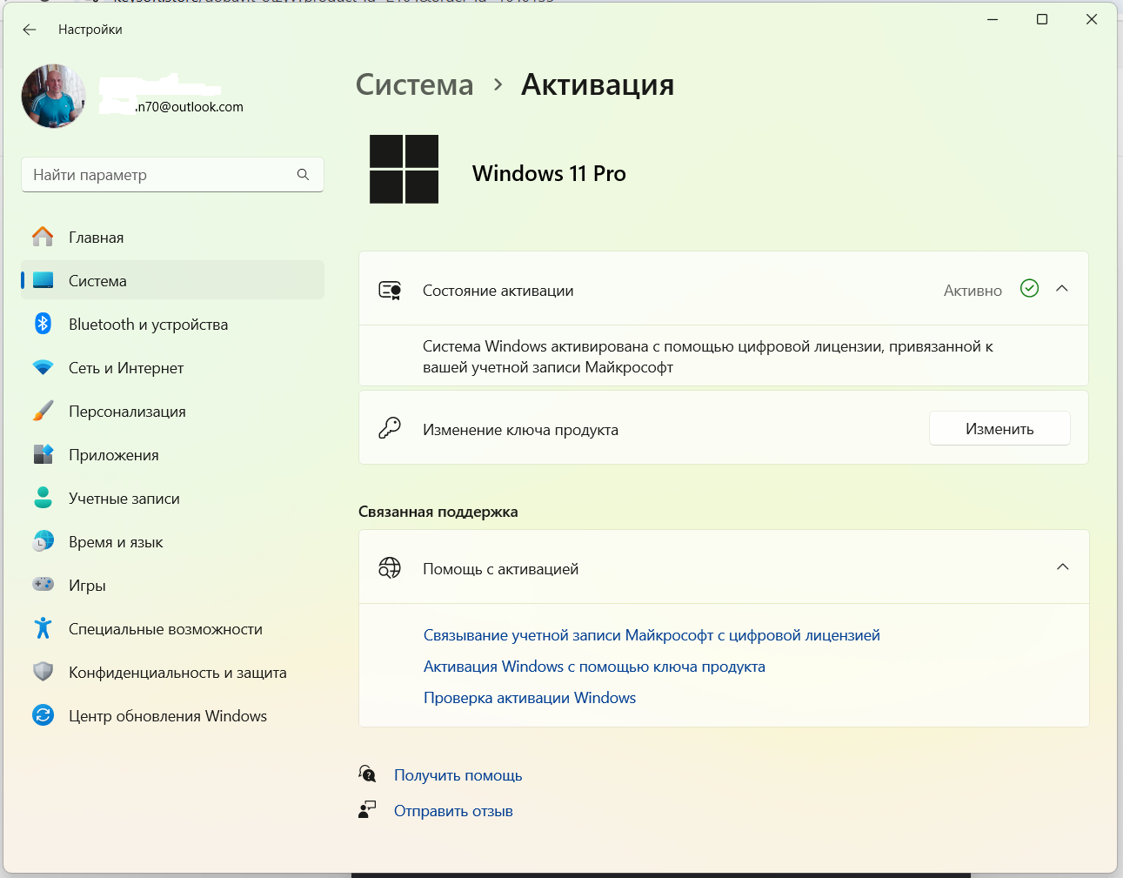1123x878 pixels.
Task: Click the Windows logo next to Windows 11 Pro
Action: [404, 169]
